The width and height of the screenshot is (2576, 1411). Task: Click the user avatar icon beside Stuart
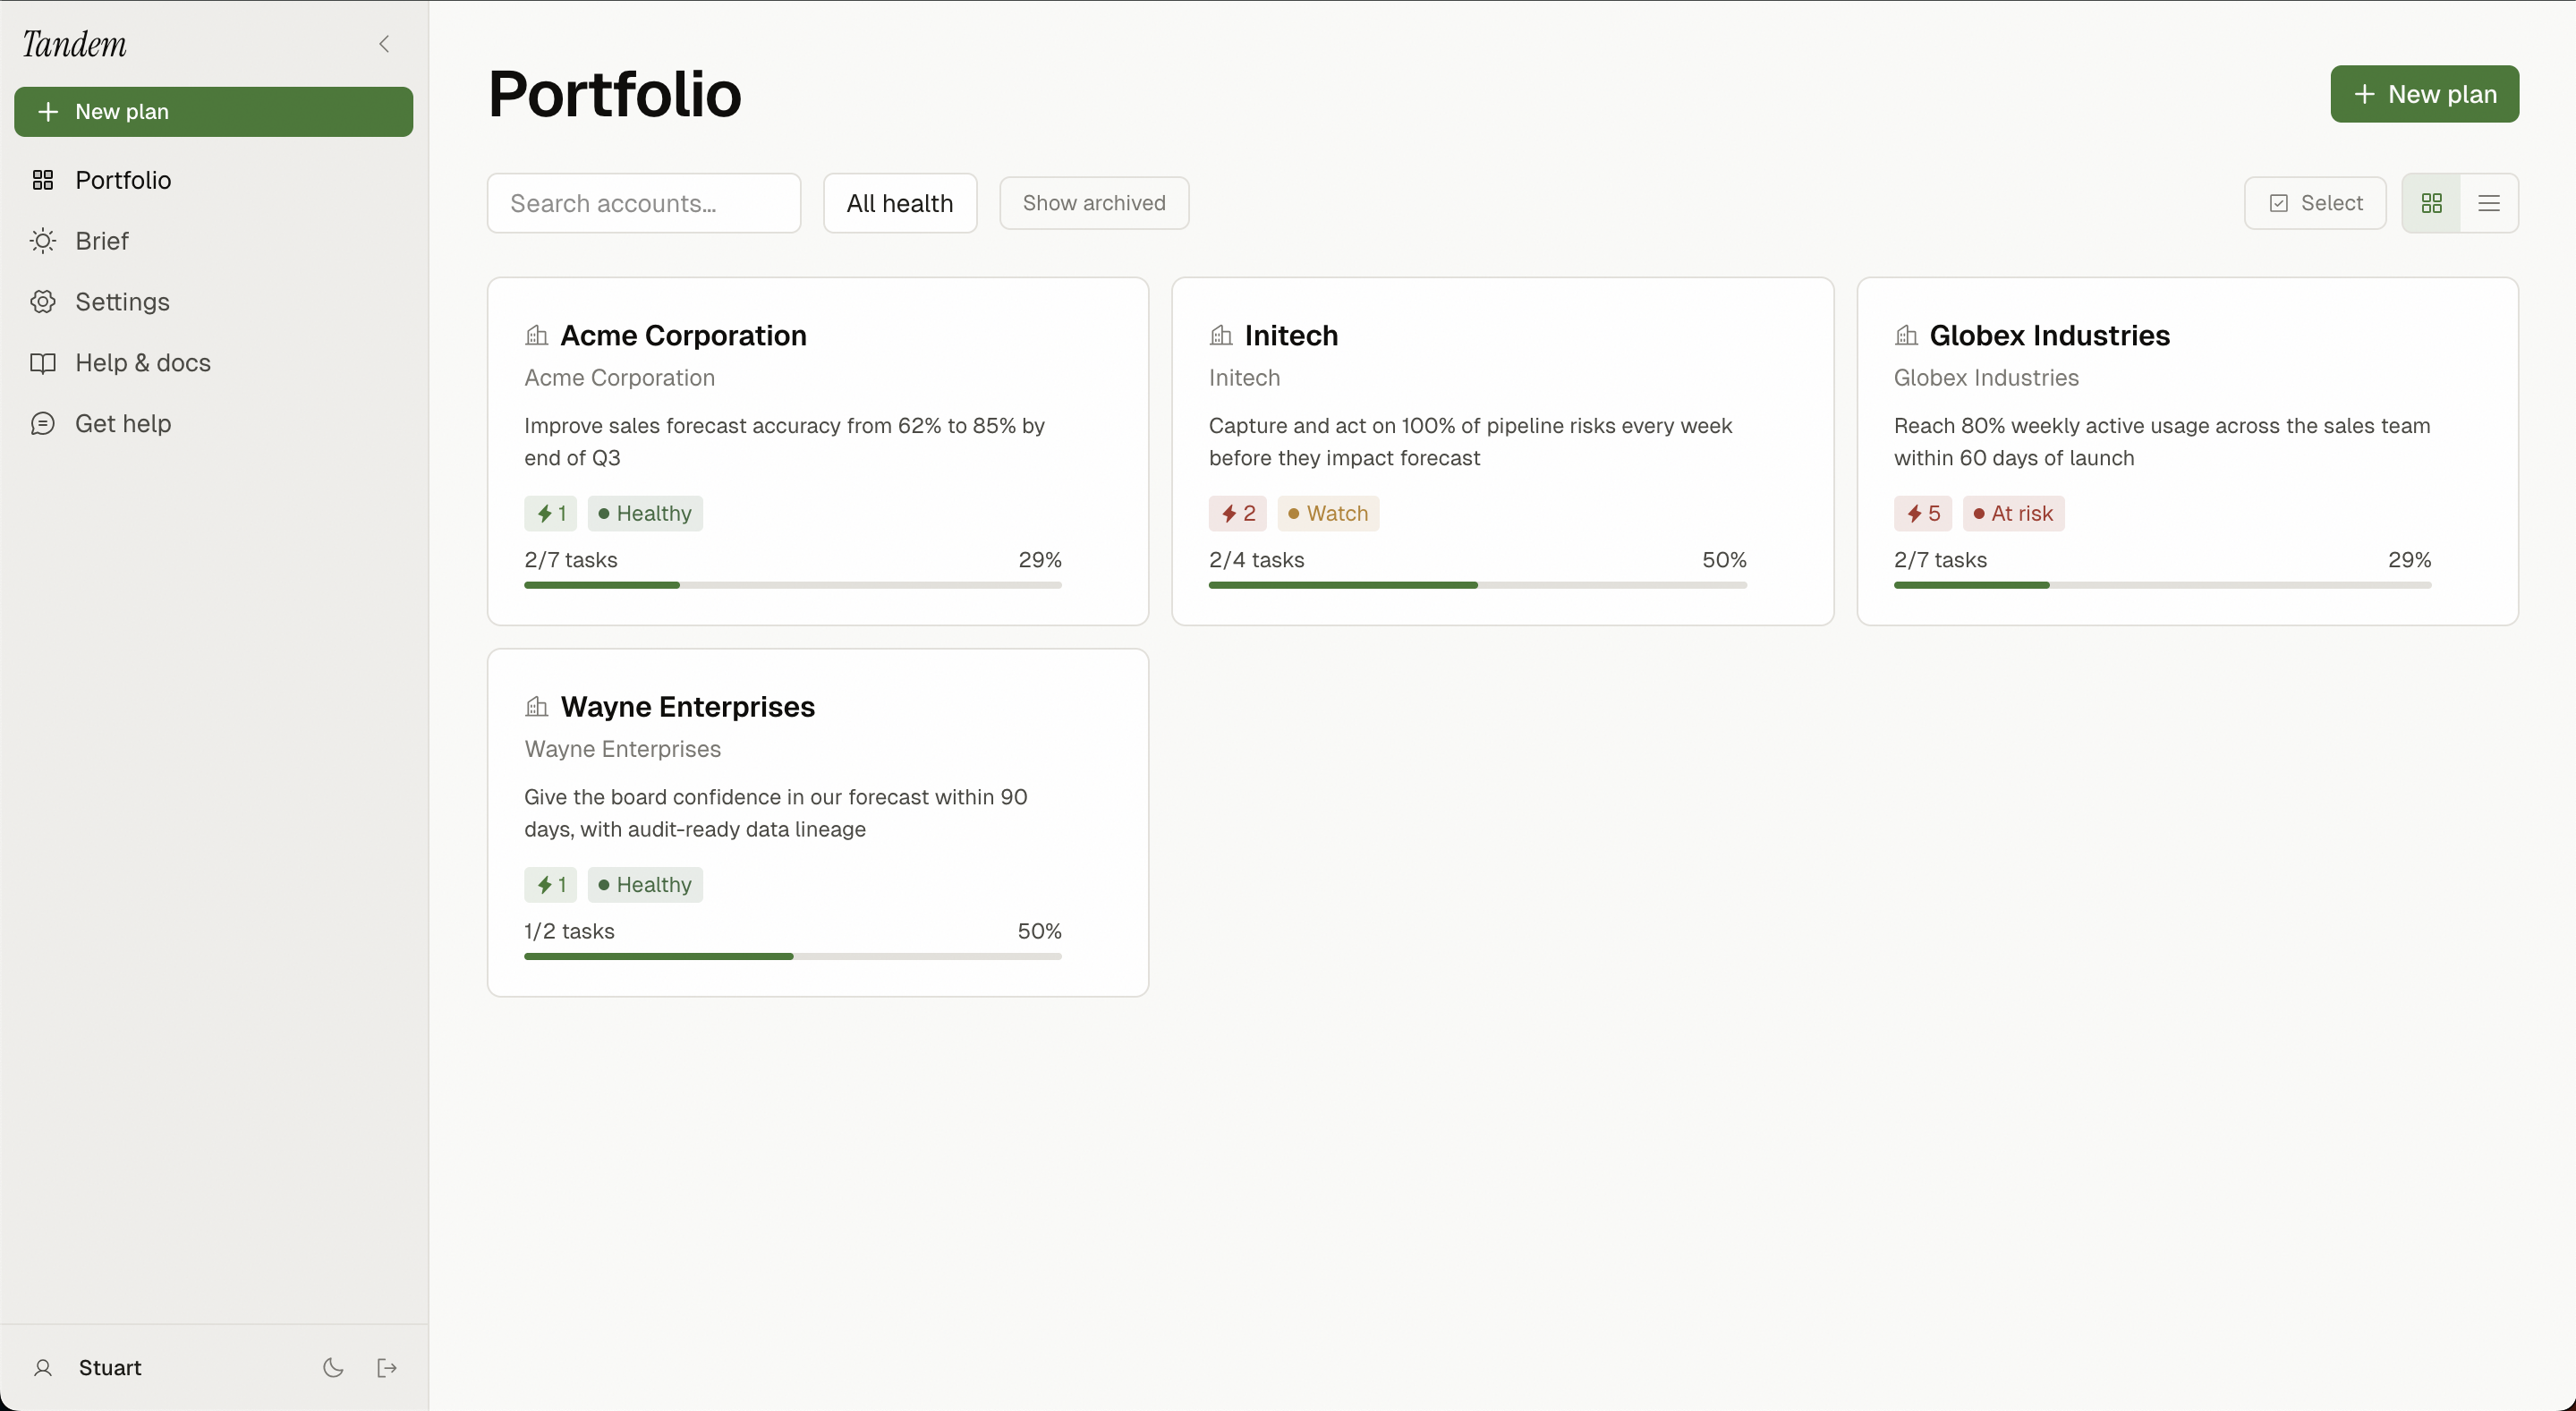pyautogui.click(x=42, y=1367)
